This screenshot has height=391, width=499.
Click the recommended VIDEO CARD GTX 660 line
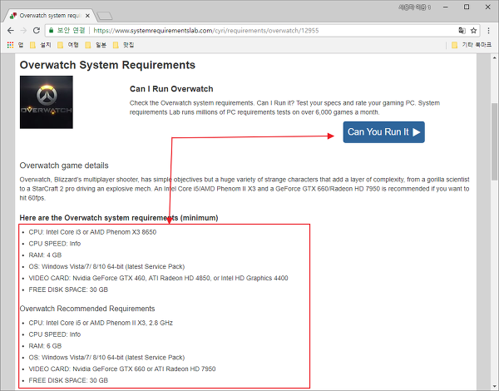coord(122,369)
